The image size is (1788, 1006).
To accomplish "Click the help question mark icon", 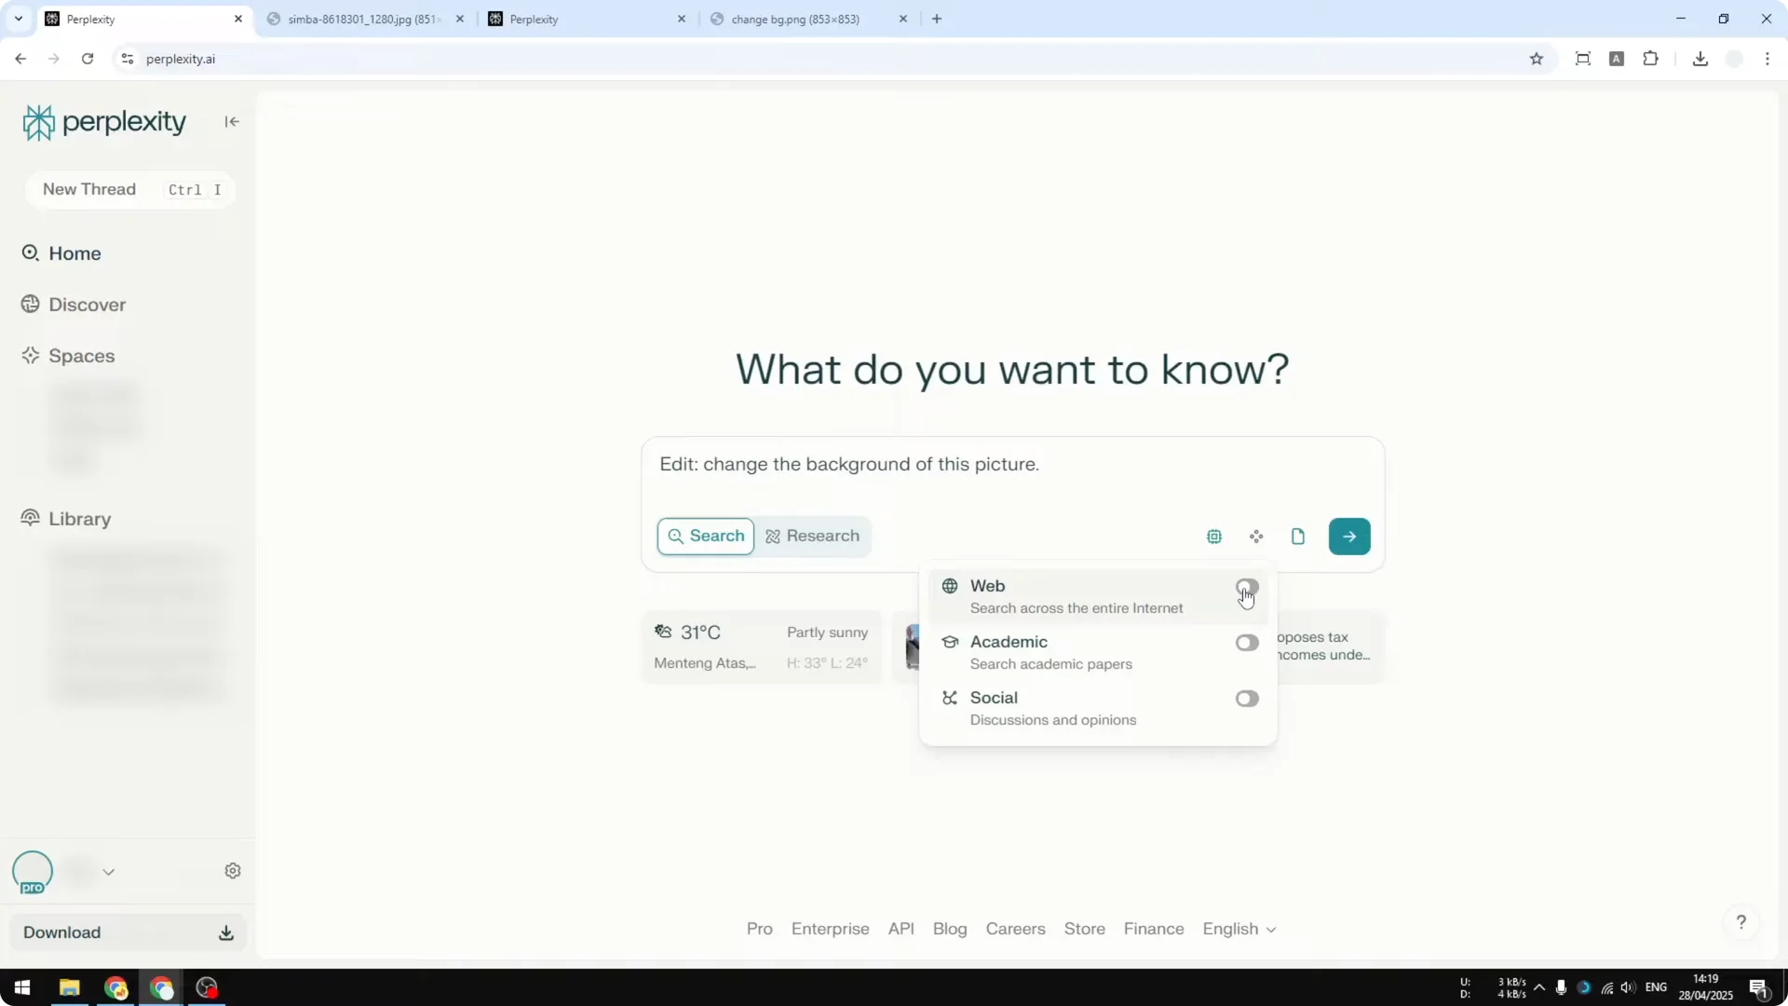I will pos(1741,922).
